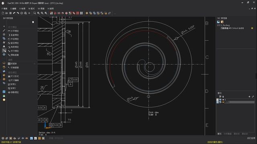Image resolution: width=257 pixels, height=144 pixels.
Task: Choose the radius dimension command in the list
Action: coord(13,39)
